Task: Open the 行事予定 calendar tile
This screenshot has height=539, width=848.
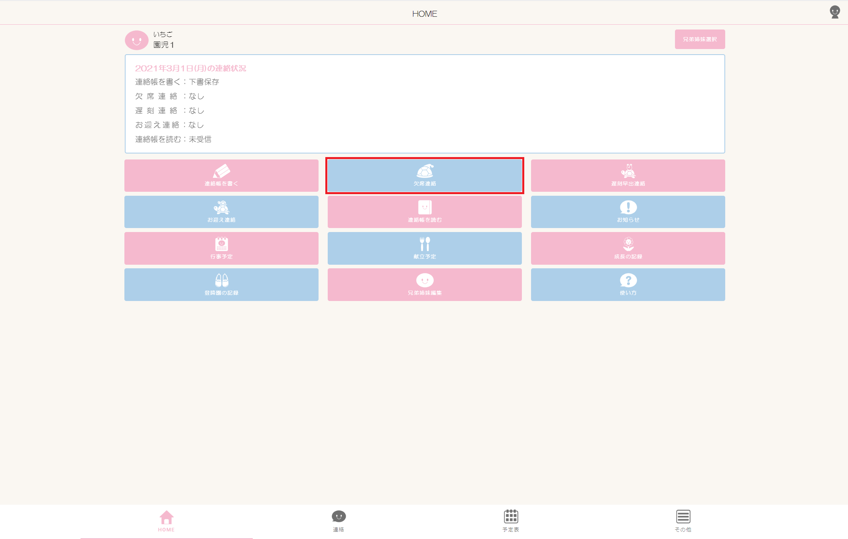Action: pos(221,248)
